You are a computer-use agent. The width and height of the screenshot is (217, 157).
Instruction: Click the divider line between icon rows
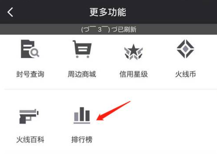click(x=111, y=89)
